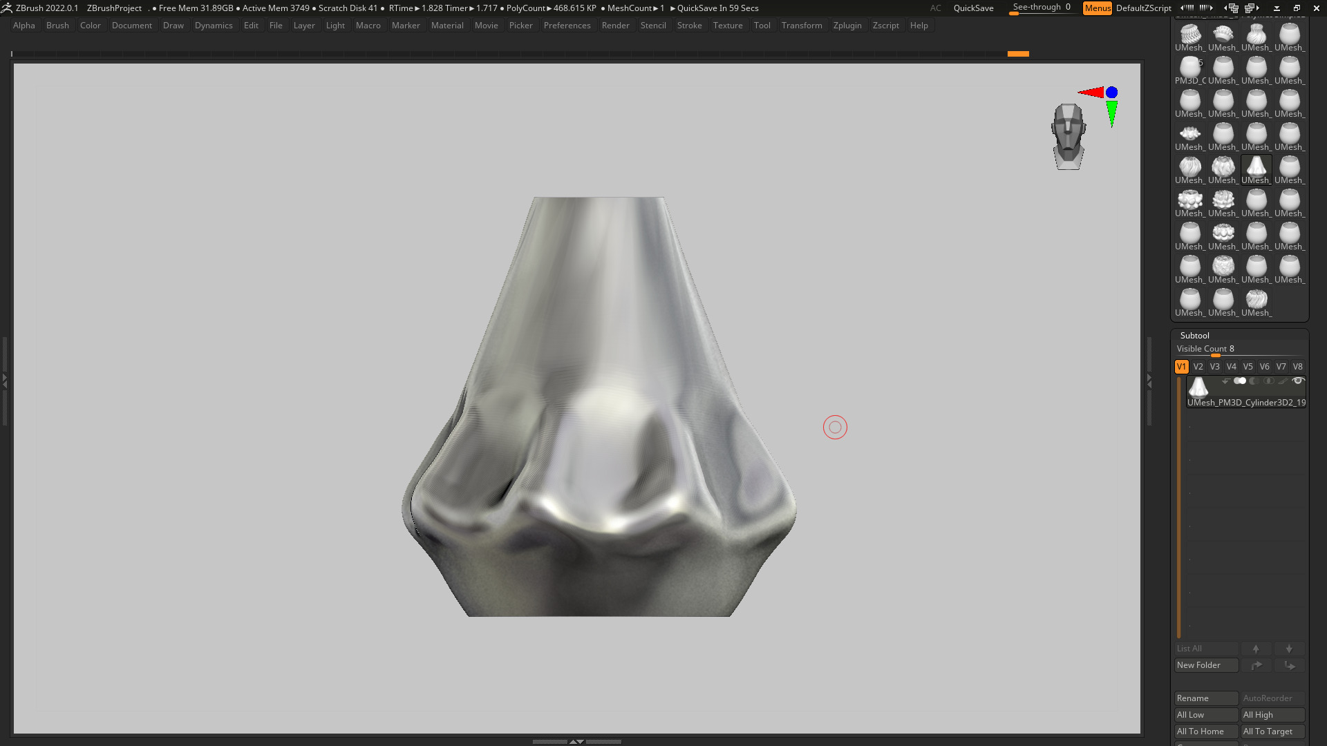Expand the bottom tray divider arrows

576,741
